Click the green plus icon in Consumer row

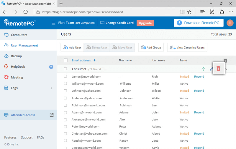[x=203, y=69]
